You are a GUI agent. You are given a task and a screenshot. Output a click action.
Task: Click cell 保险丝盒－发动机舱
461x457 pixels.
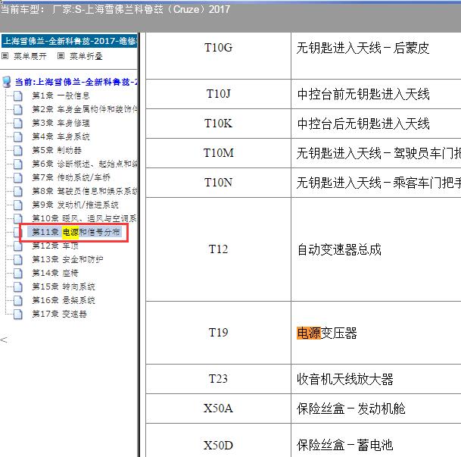(x=376, y=408)
